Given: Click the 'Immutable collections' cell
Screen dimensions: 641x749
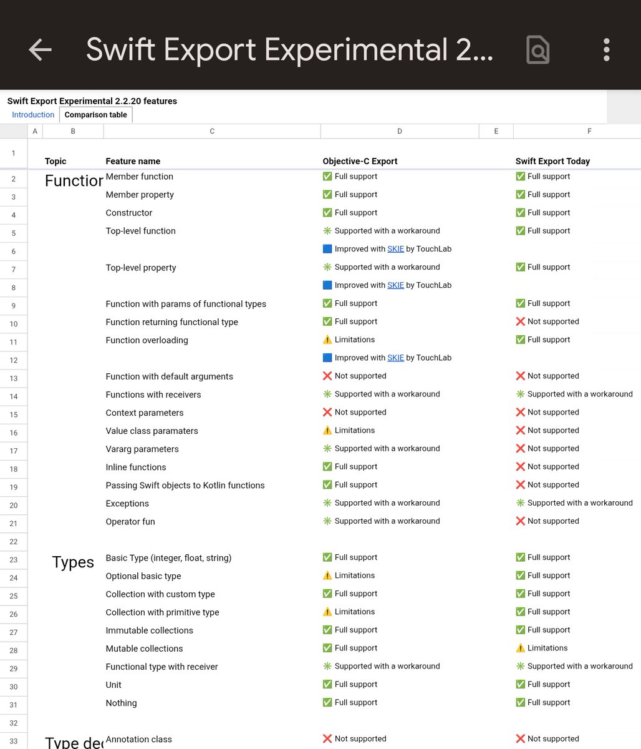Looking at the screenshot, I should (150, 630).
